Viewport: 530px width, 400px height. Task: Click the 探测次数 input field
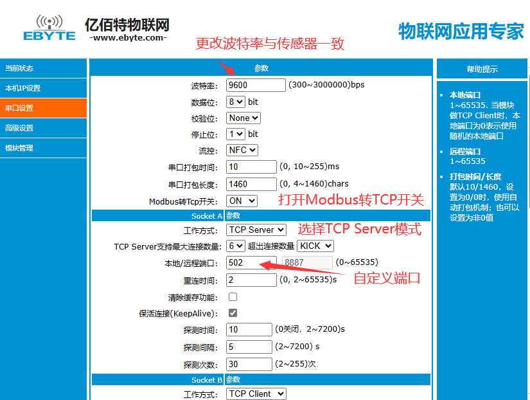click(x=250, y=364)
